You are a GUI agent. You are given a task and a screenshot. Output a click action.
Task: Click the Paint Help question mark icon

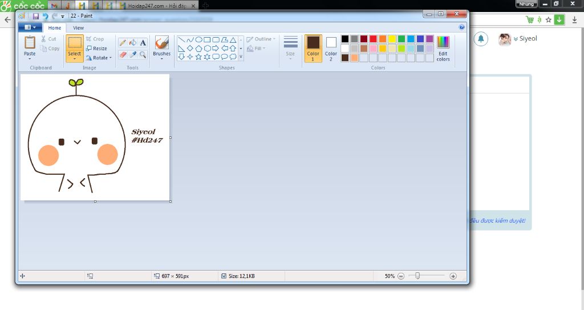click(462, 27)
